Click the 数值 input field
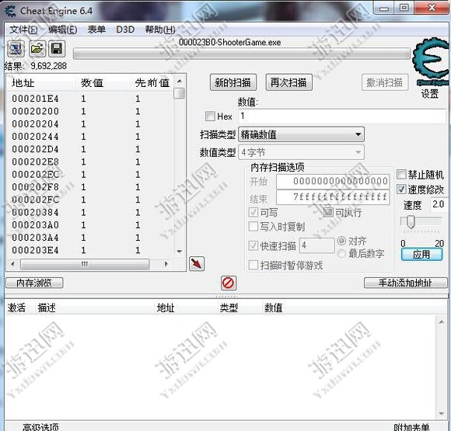451x431 pixels. tap(342, 116)
